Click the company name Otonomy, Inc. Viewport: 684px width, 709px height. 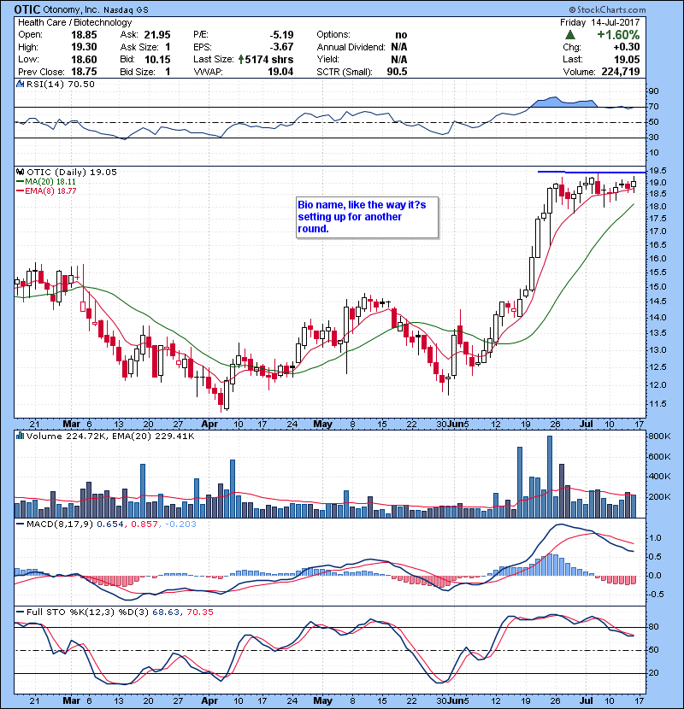71,9
